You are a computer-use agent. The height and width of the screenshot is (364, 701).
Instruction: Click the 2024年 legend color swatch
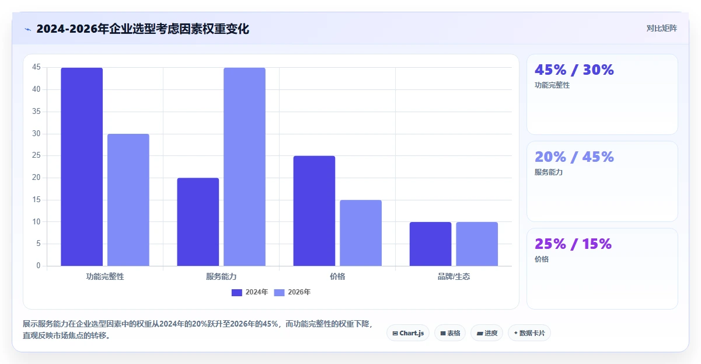[237, 292]
